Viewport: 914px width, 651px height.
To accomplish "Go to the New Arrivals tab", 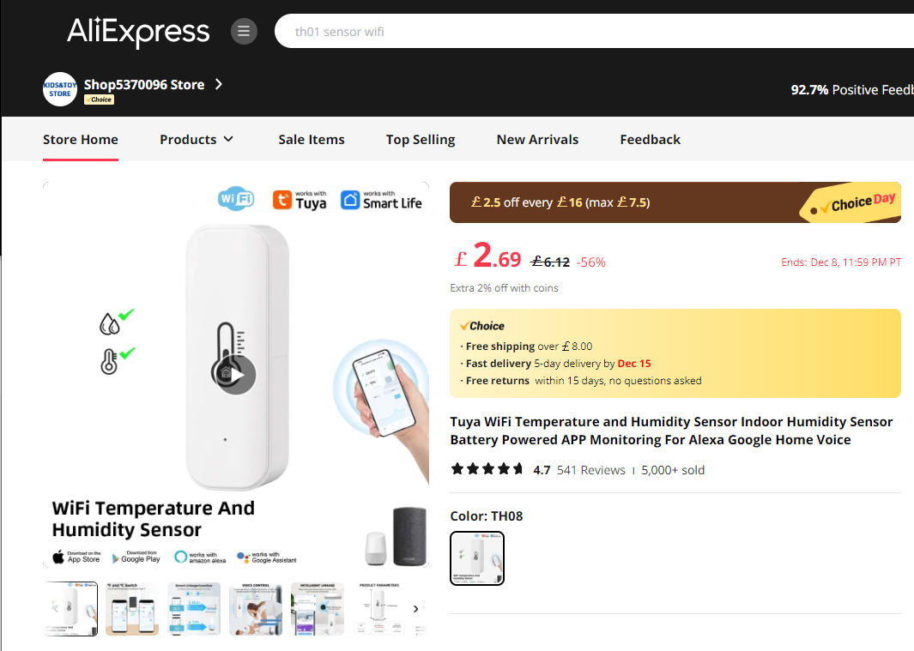I will 537,140.
